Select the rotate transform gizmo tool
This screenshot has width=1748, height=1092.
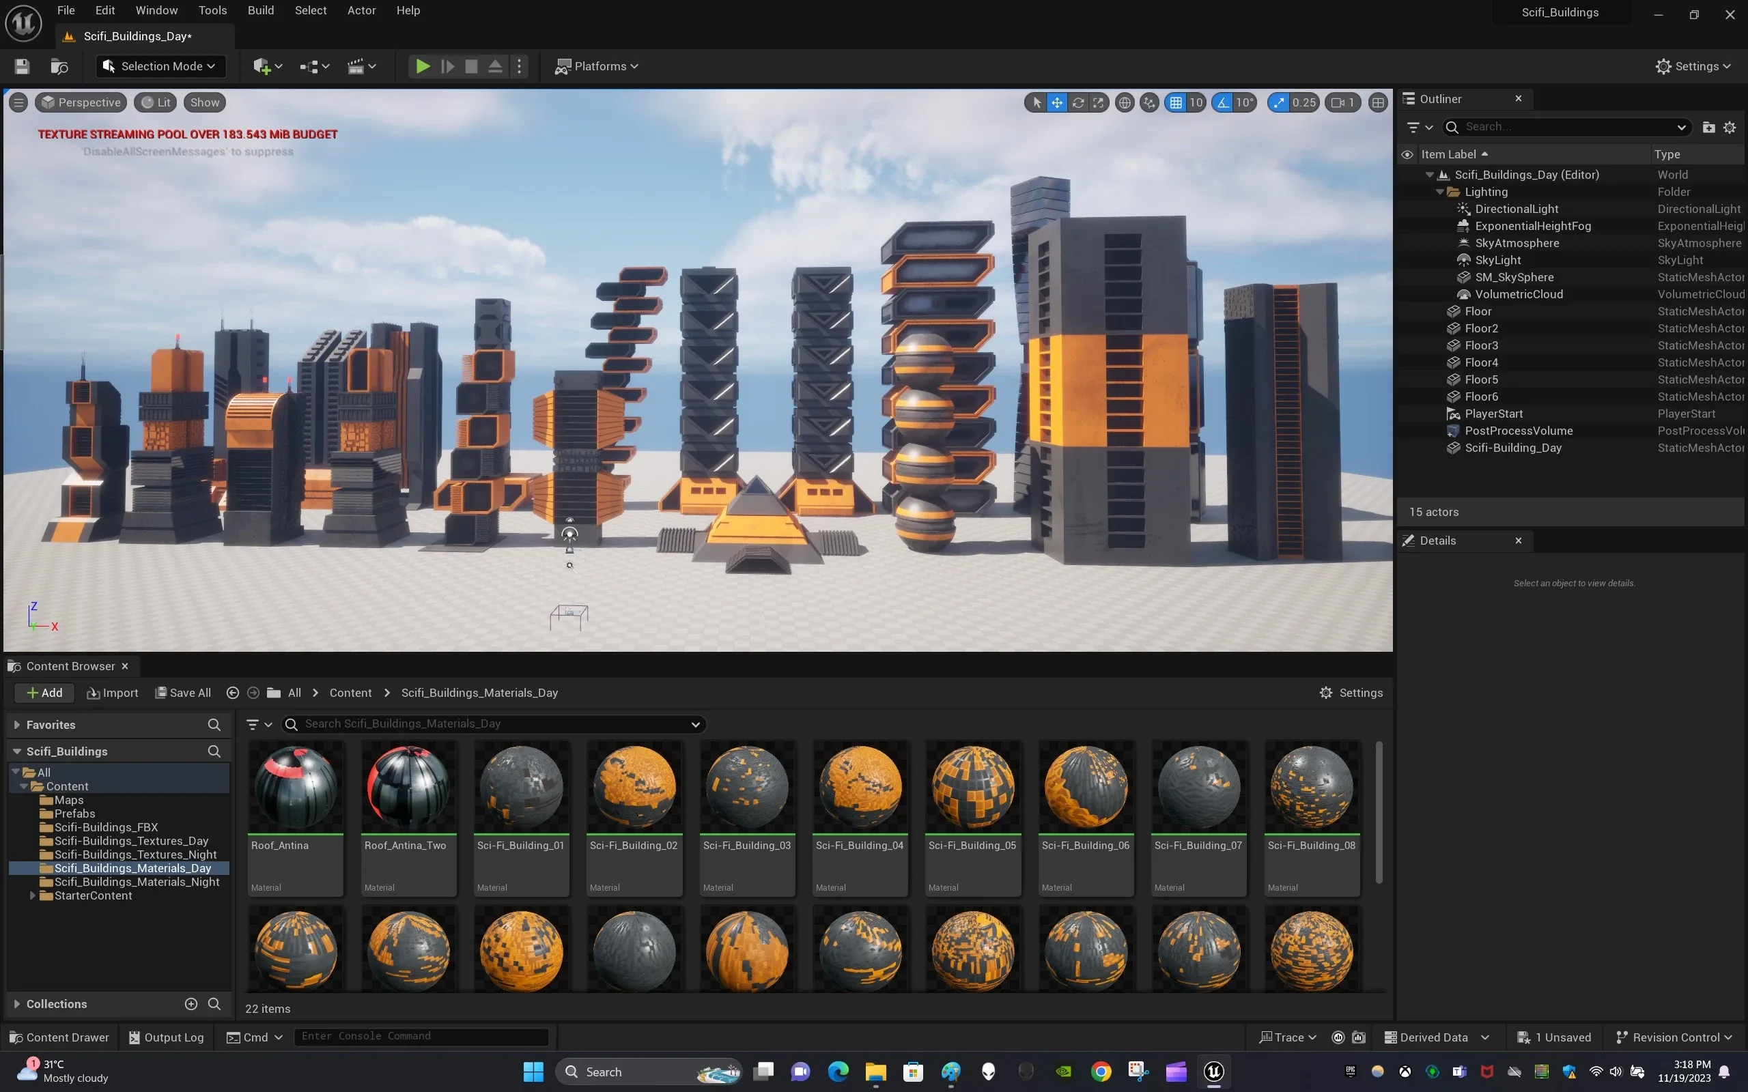pos(1077,102)
